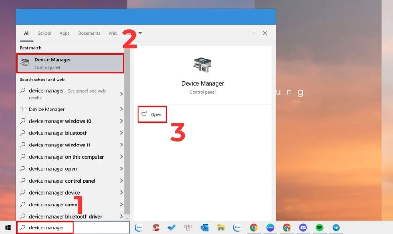The height and width of the screenshot is (234, 393).
Task: Click the Open button for Device Manager
Action: [x=152, y=114]
